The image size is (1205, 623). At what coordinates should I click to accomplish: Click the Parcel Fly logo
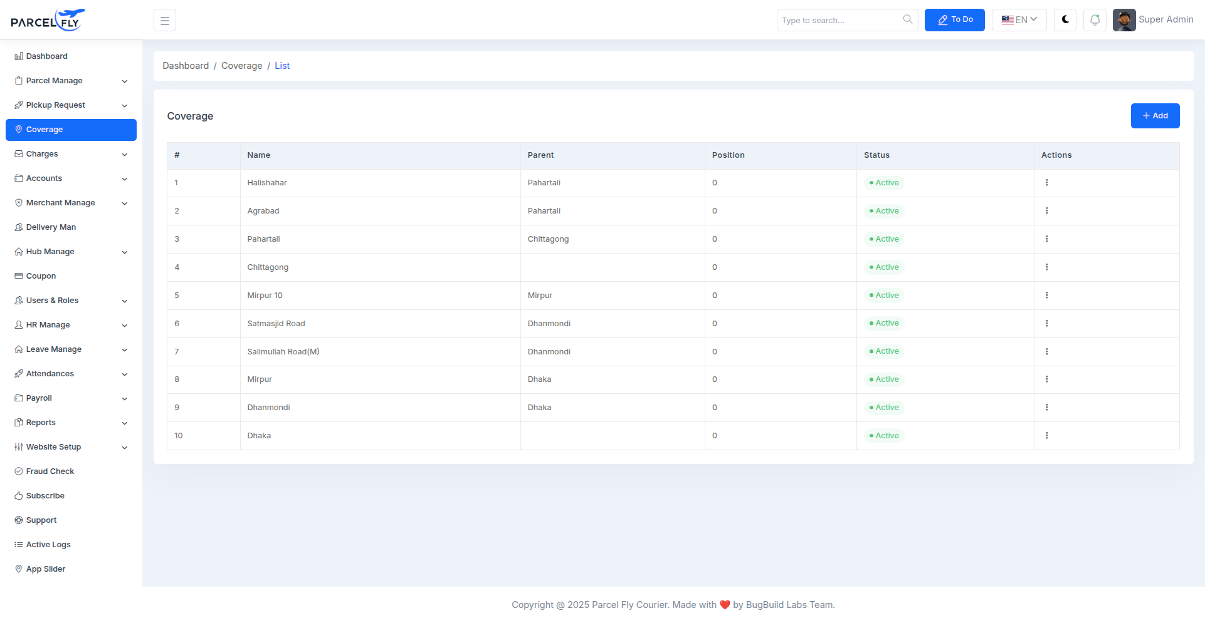pyautogui.click(x=48, y=20)
